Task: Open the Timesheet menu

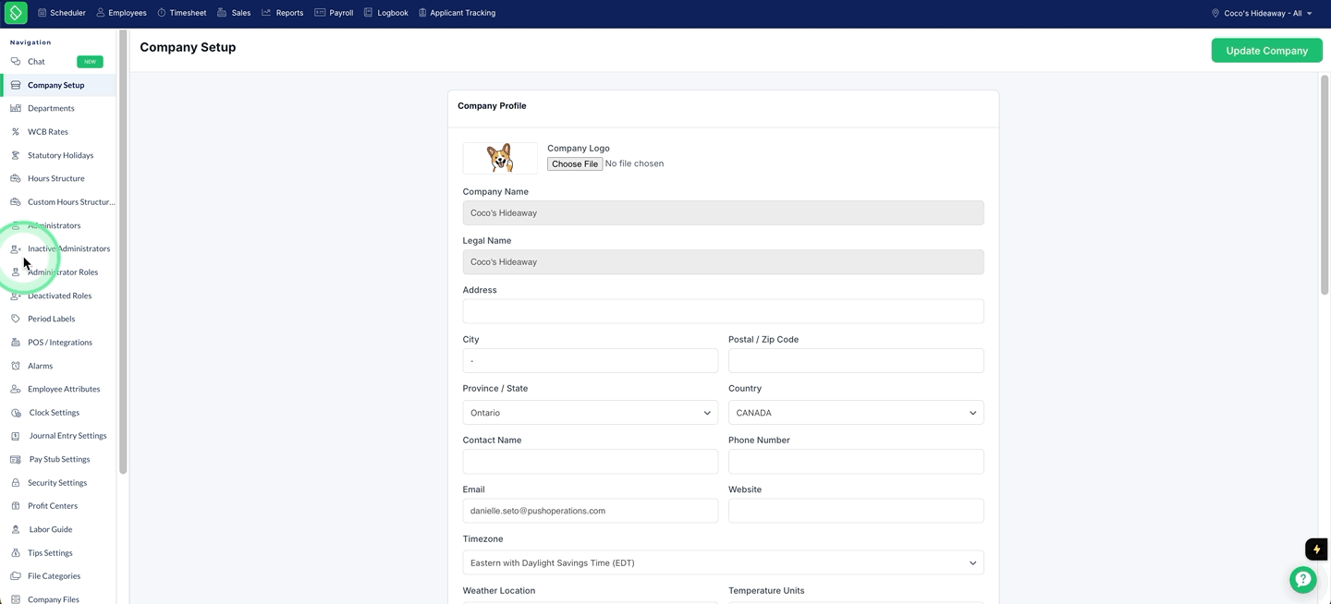Action: pos(182,13)
